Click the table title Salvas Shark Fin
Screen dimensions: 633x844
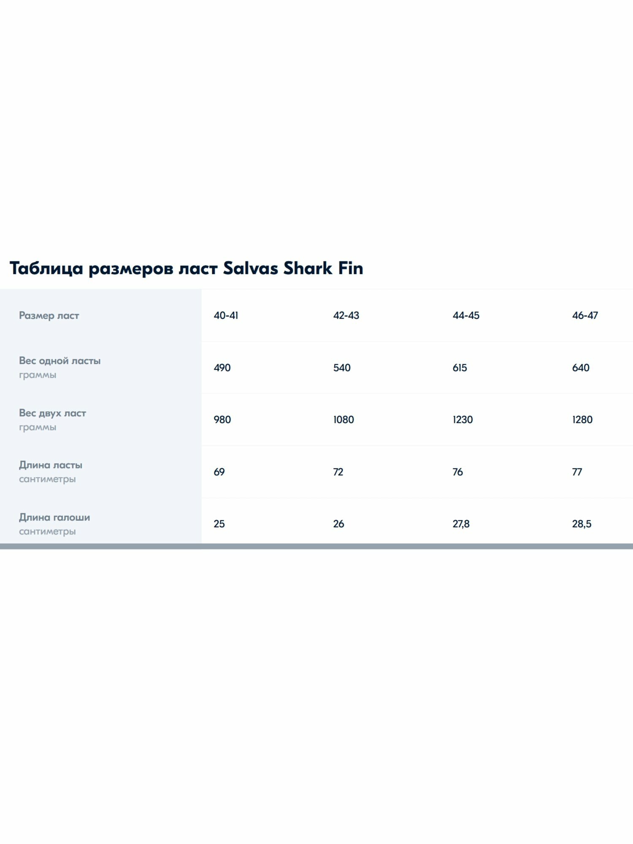[186, 268]
